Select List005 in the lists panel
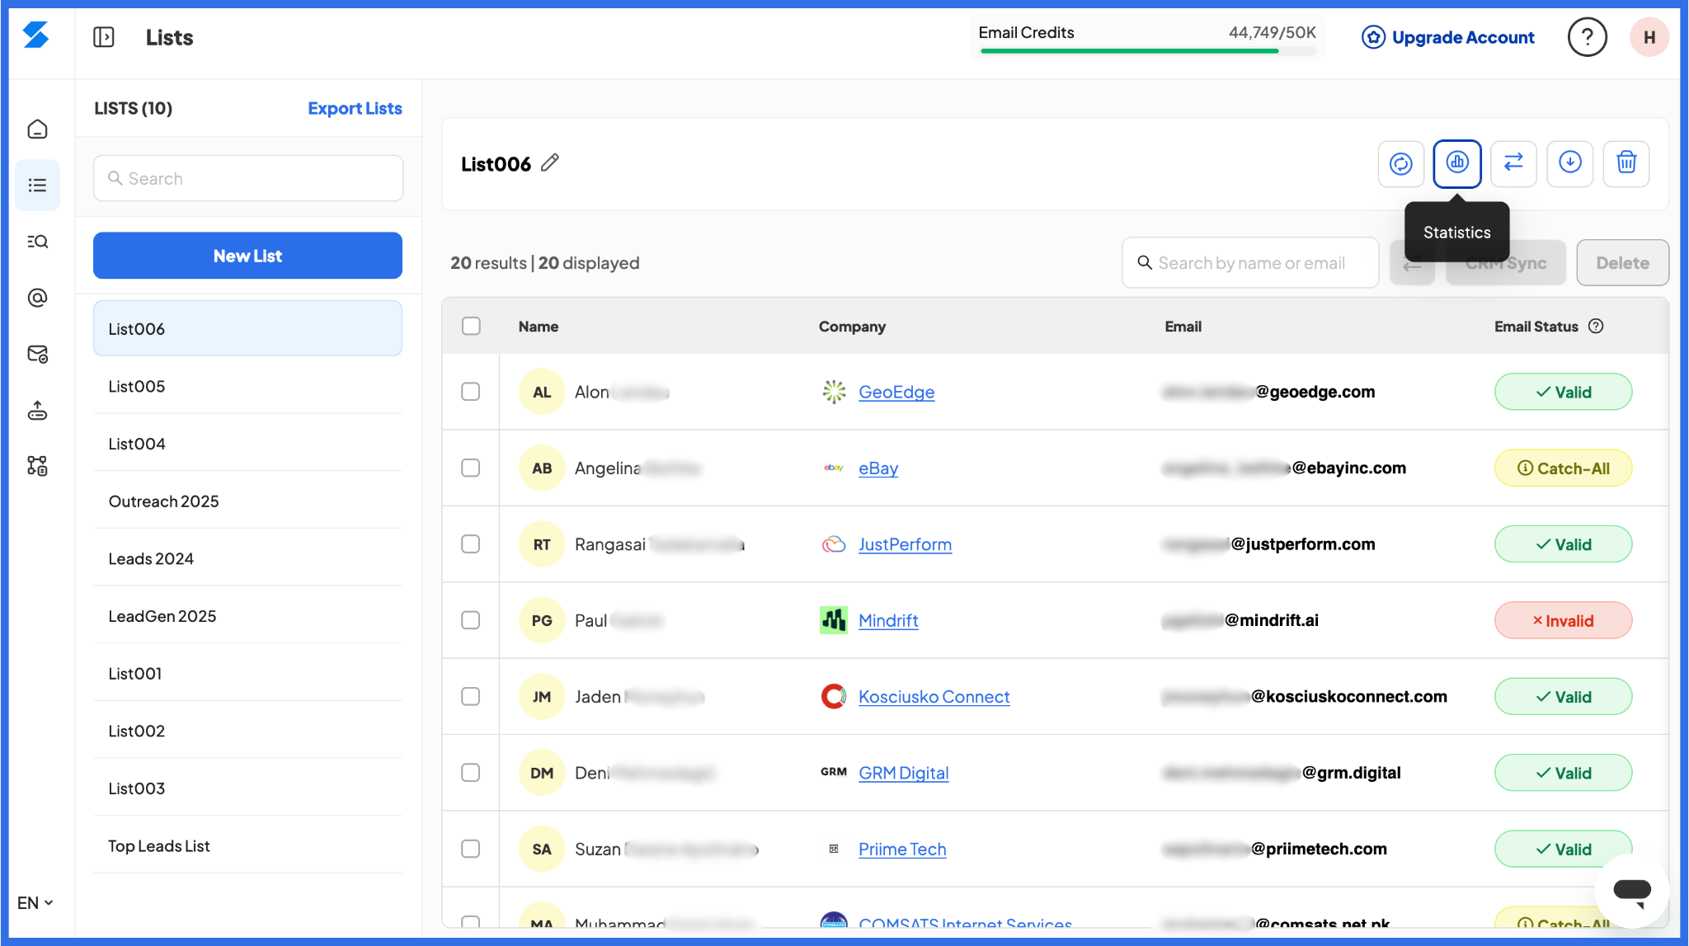Screen dimensions: 1689x946 point(247,386)
